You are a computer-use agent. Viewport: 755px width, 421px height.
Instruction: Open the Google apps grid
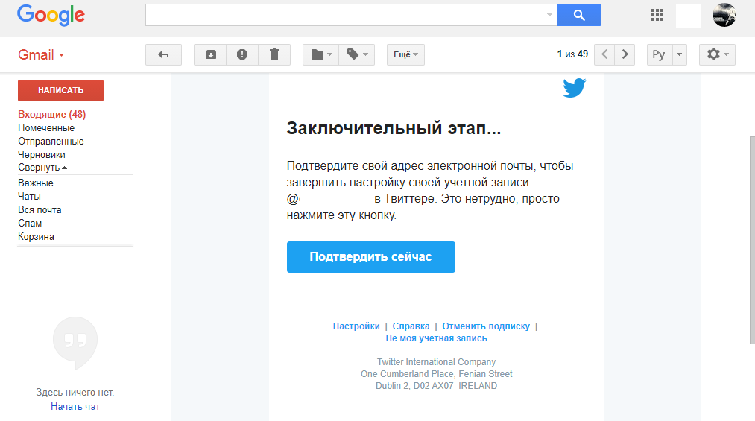click(x=657, y=15)
